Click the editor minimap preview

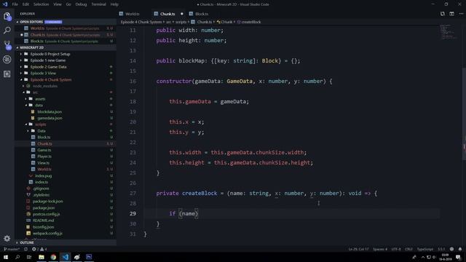[448, 32]
